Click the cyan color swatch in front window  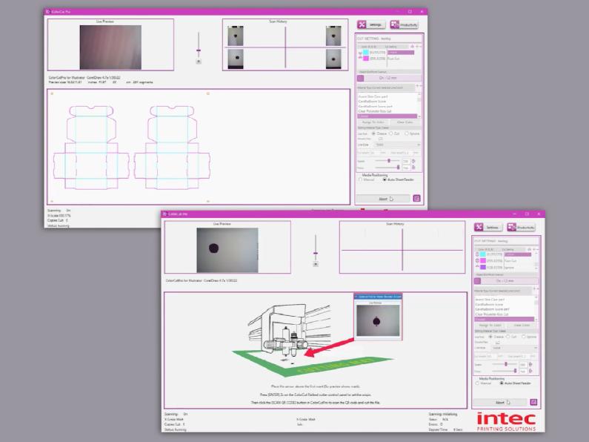pyautogui.click(x=481, y=254)
